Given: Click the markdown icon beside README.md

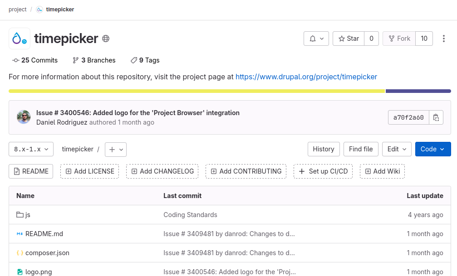Looking at the screenshot, I should click(20, 234).
